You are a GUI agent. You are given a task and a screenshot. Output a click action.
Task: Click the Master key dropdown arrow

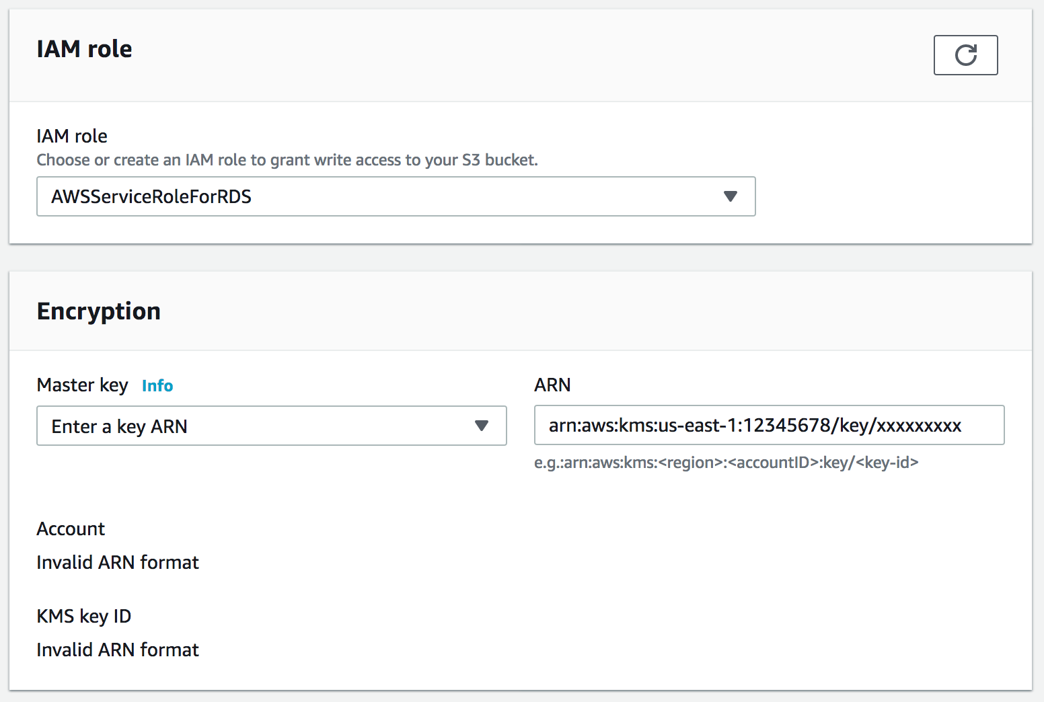(x=481, y=426)
